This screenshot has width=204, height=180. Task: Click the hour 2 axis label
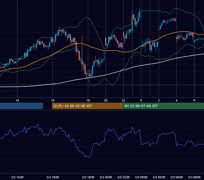(x=159, y=100)
